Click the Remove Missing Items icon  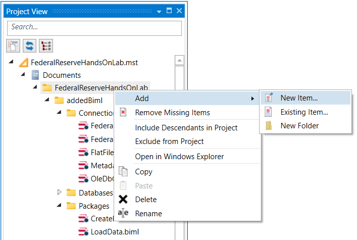[123, 112]
